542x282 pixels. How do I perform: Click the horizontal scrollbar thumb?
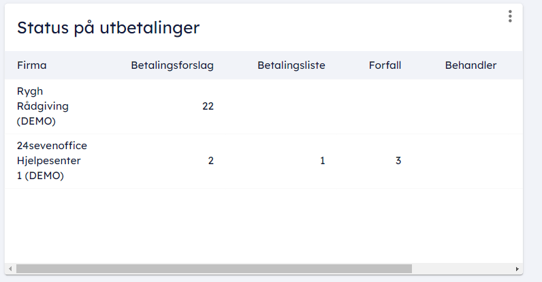[x=214, y=269]
